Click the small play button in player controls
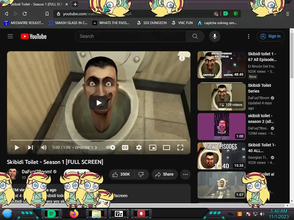The width and height of the screenshot is (294, 220). tap(17, 148)
